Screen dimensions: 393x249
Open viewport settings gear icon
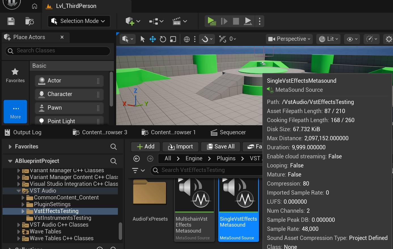(x=389, y=39)
